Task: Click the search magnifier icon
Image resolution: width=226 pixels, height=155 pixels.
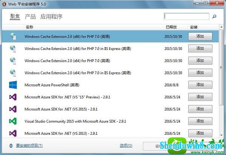Action: click(214, 17)
